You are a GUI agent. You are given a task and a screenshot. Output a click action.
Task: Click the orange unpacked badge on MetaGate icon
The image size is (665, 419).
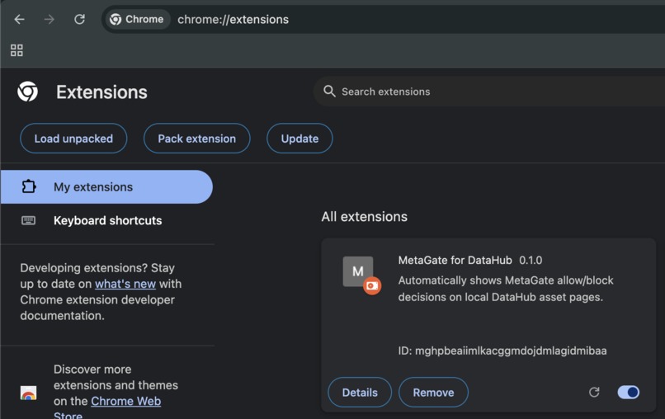372,286
